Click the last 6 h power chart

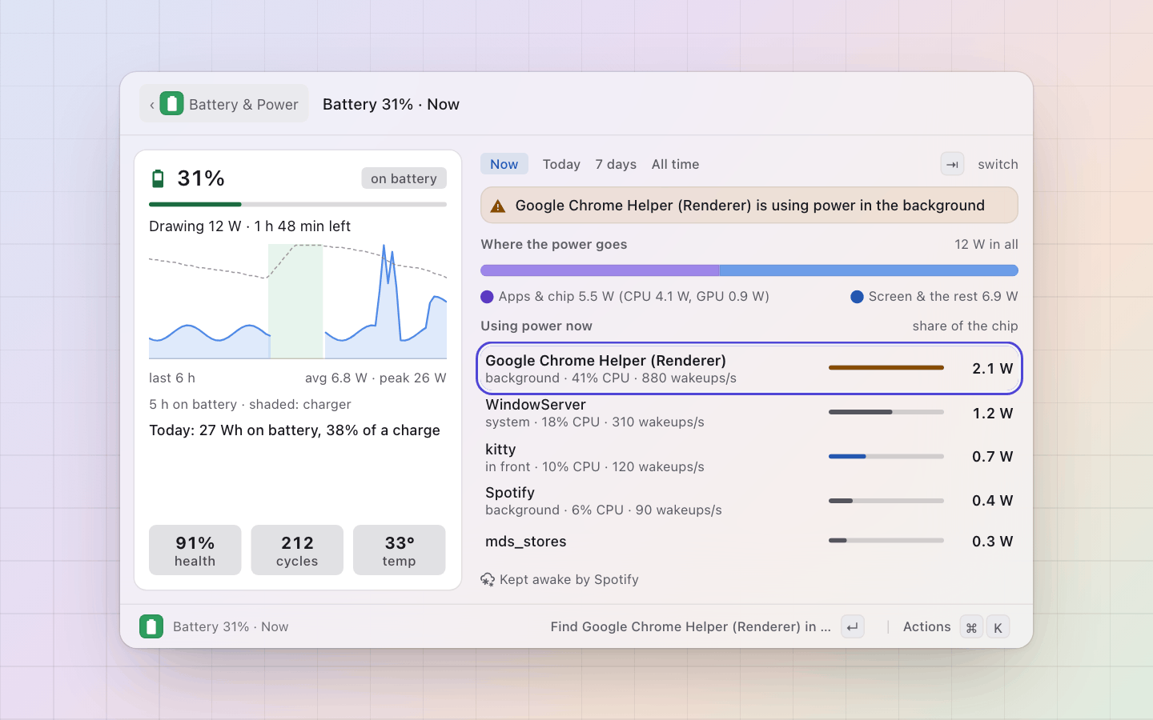298,301
